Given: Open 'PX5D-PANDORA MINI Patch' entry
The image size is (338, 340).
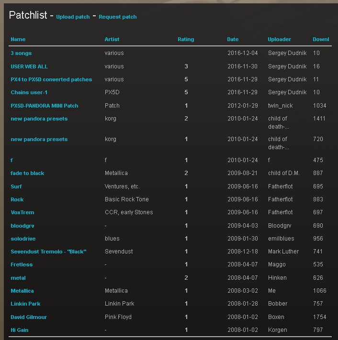Looking at the screenshot, I should tap(45, 106).
